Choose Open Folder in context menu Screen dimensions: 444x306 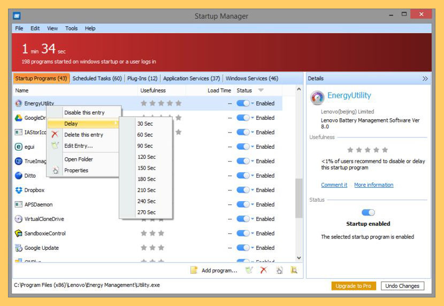pyautogui.click(x=79, y=159)
